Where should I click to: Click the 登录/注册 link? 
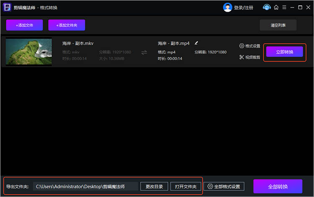(x=244, y=8)
